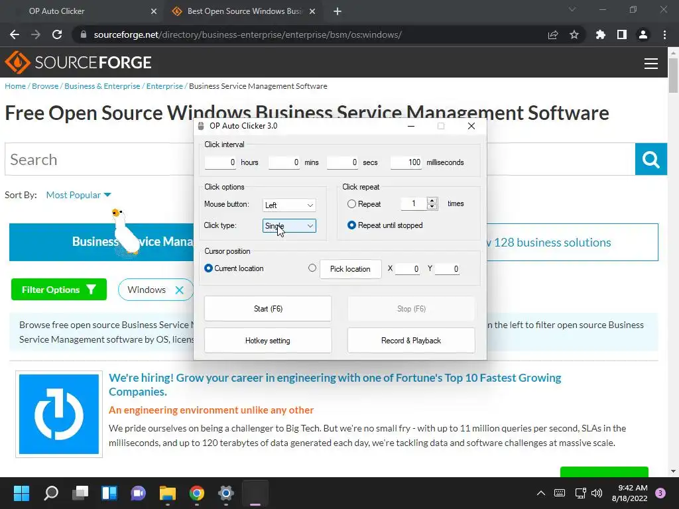Open Settings from the taskbar
This screenshot has height=509, width=679.
(225, 493)
